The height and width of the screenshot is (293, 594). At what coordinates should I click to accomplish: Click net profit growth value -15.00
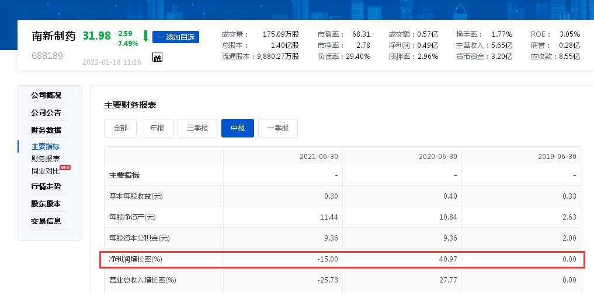pos(328,259)
